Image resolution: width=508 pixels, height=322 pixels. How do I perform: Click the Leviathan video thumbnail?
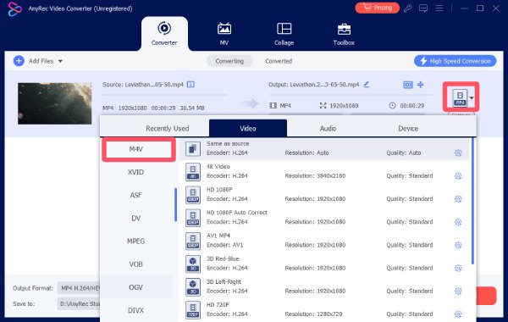point(55,103)
